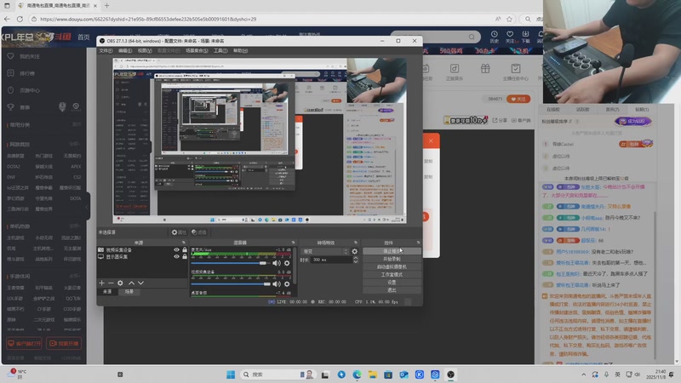Select the 显示器采集 source row
This screenshot has height=383, width=681.
pyautogui.click(x=142, y=257)
